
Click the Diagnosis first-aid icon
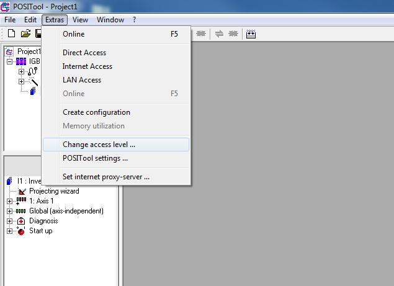21,221
